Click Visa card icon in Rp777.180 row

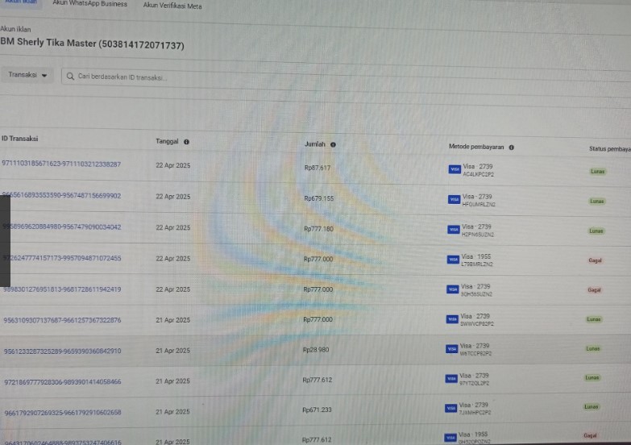454,230
